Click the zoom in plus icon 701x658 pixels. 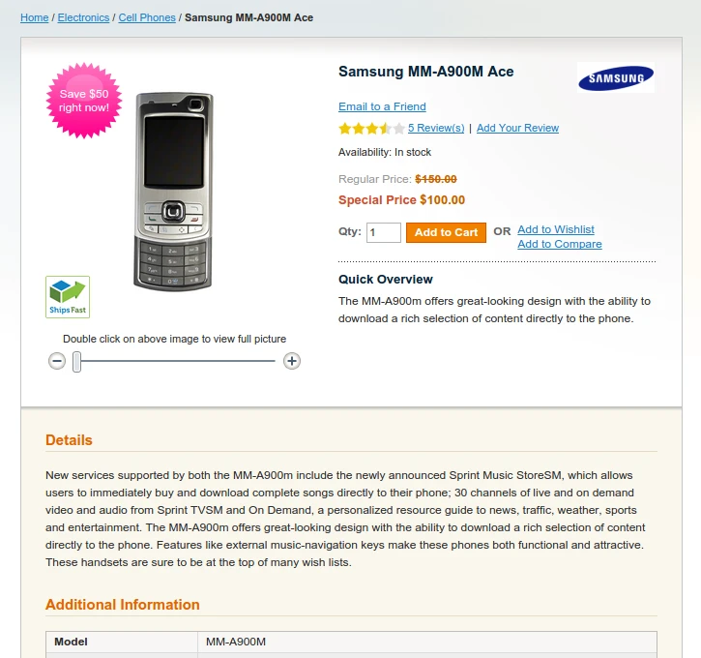[292, 361]
